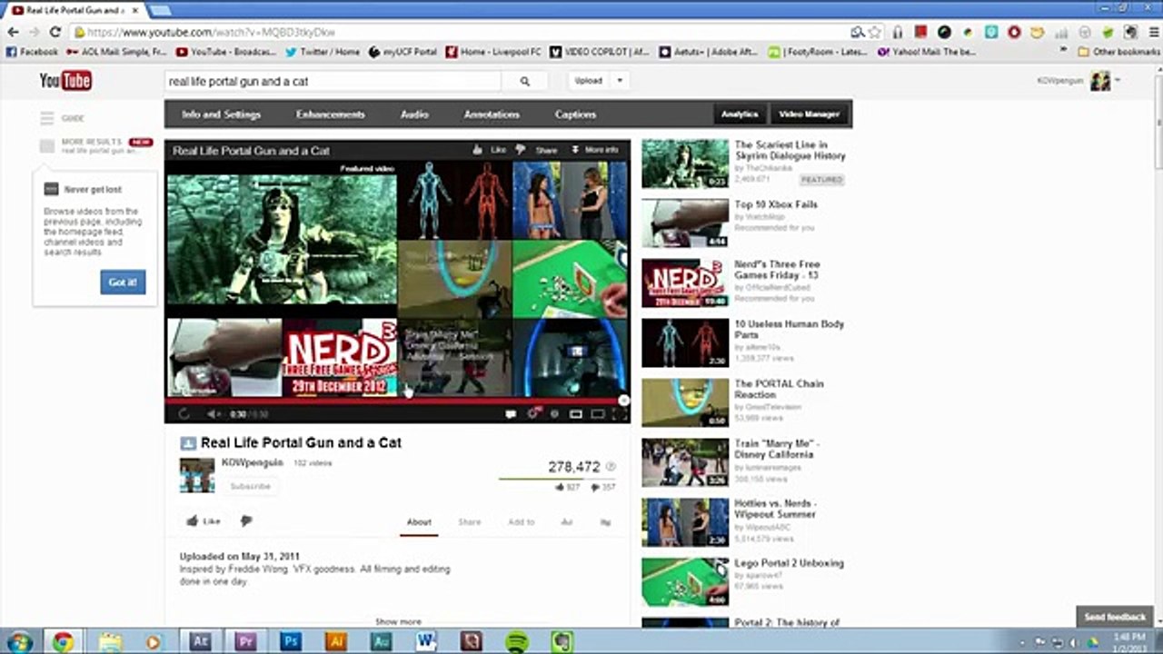Click the YouTube logo
Image resolution: width=1163 pixels, height=654 pixels.
pyautogui.click(x=65, y=81)
